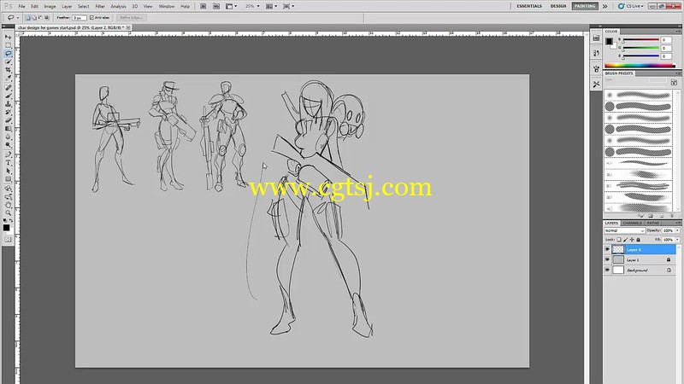The image size is (684, 384).
Task: Select the 3D Object Rotate tool
Action: pyautogui.click(x=9, y=189)
